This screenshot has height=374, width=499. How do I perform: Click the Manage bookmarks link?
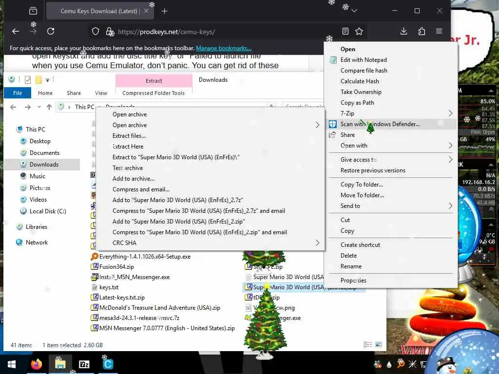pyautogui.click(x=223, y=48)
